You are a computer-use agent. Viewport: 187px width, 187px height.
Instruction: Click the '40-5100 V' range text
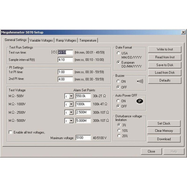(x=100, y=138)
